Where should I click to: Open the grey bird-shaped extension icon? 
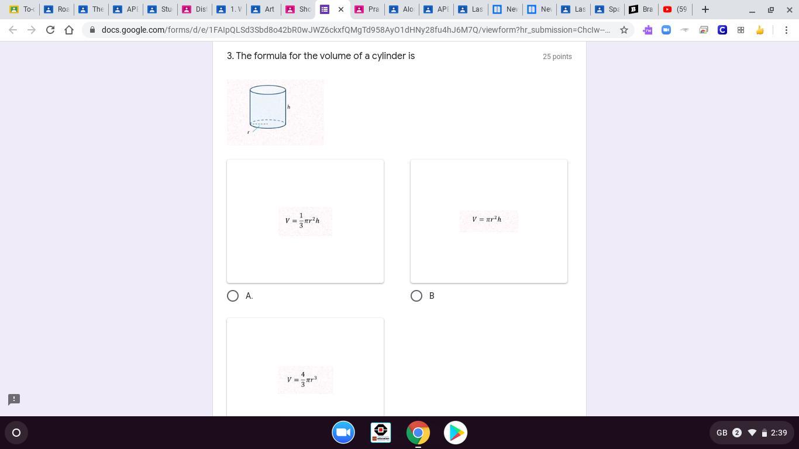685,30
